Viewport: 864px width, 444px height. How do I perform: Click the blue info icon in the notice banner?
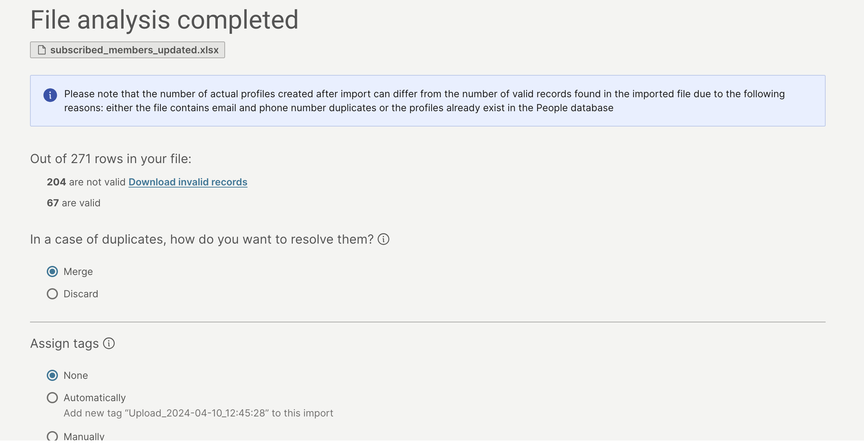50,95
